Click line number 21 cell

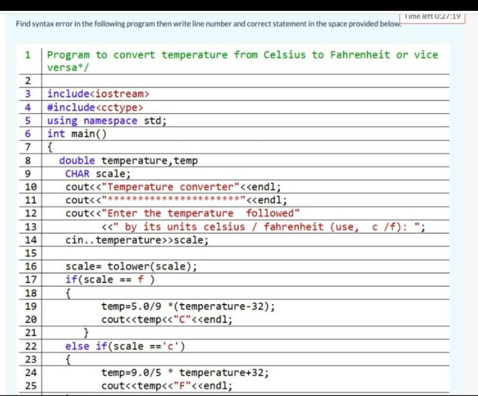31,333
